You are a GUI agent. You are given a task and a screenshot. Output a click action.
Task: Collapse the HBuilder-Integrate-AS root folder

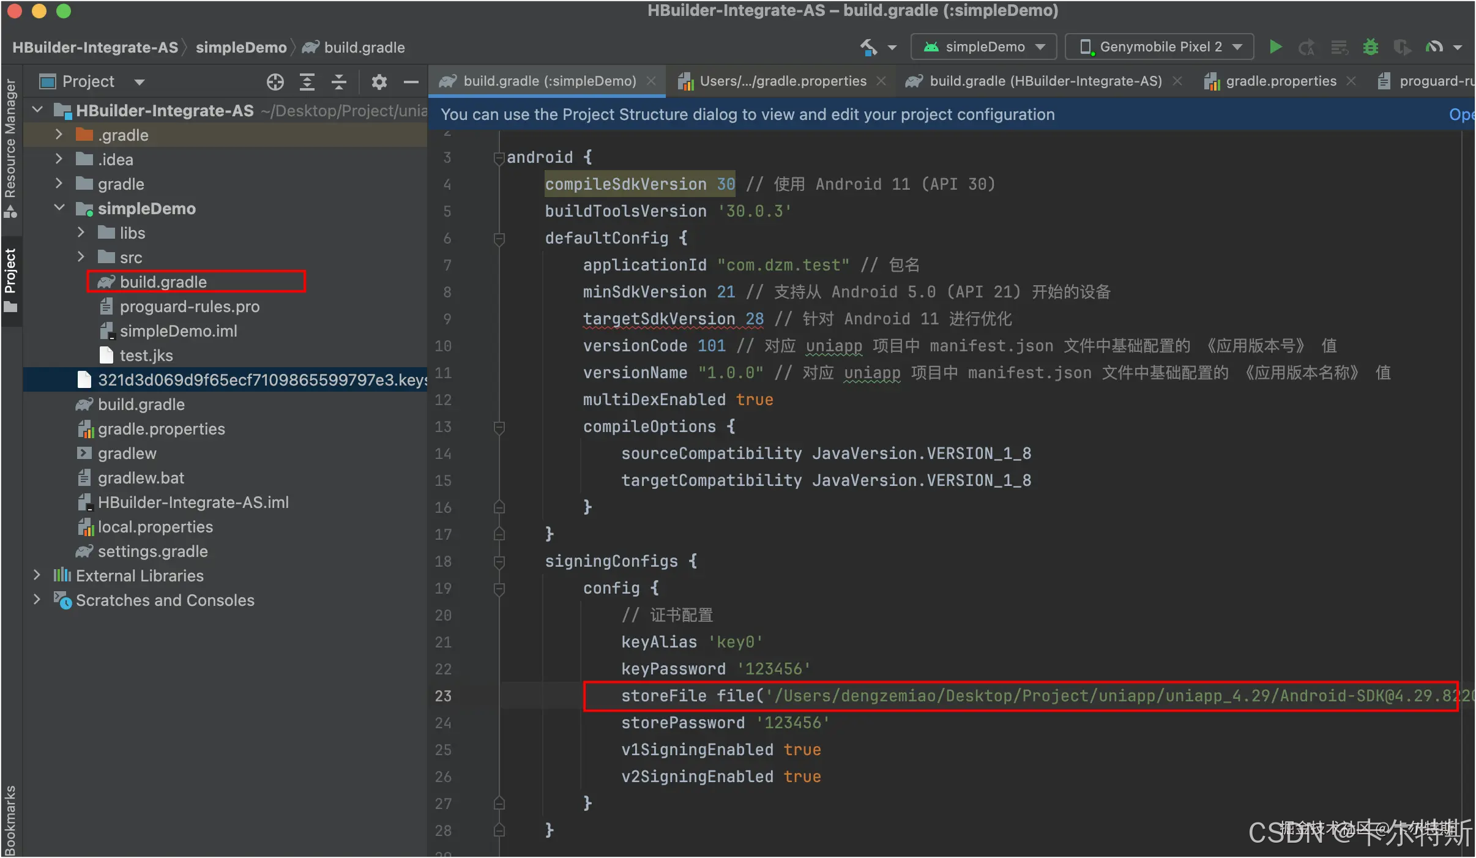pyautogui.click(x=37, y=110)
